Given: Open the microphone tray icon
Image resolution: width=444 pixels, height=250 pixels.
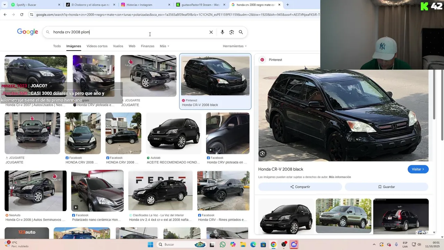Looking at the screenshot, I should click(396, 244).
